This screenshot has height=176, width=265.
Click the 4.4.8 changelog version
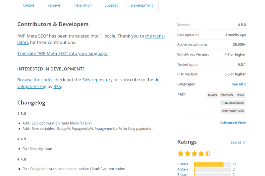click(22, 159)
